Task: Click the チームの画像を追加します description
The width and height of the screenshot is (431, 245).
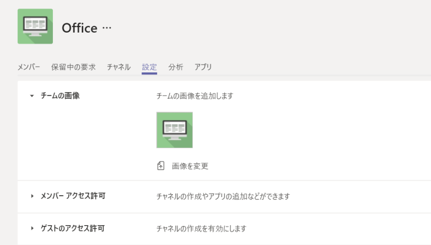Action: [x=195, y=96]
